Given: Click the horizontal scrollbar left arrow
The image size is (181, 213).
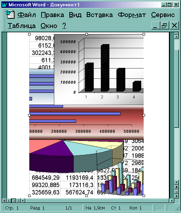Looking at the screenshot, I should [x=23, y=201].
